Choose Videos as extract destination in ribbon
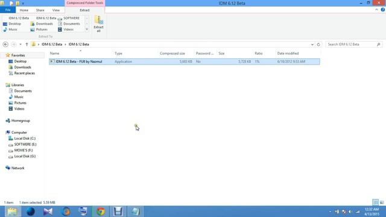 (66, 30)
